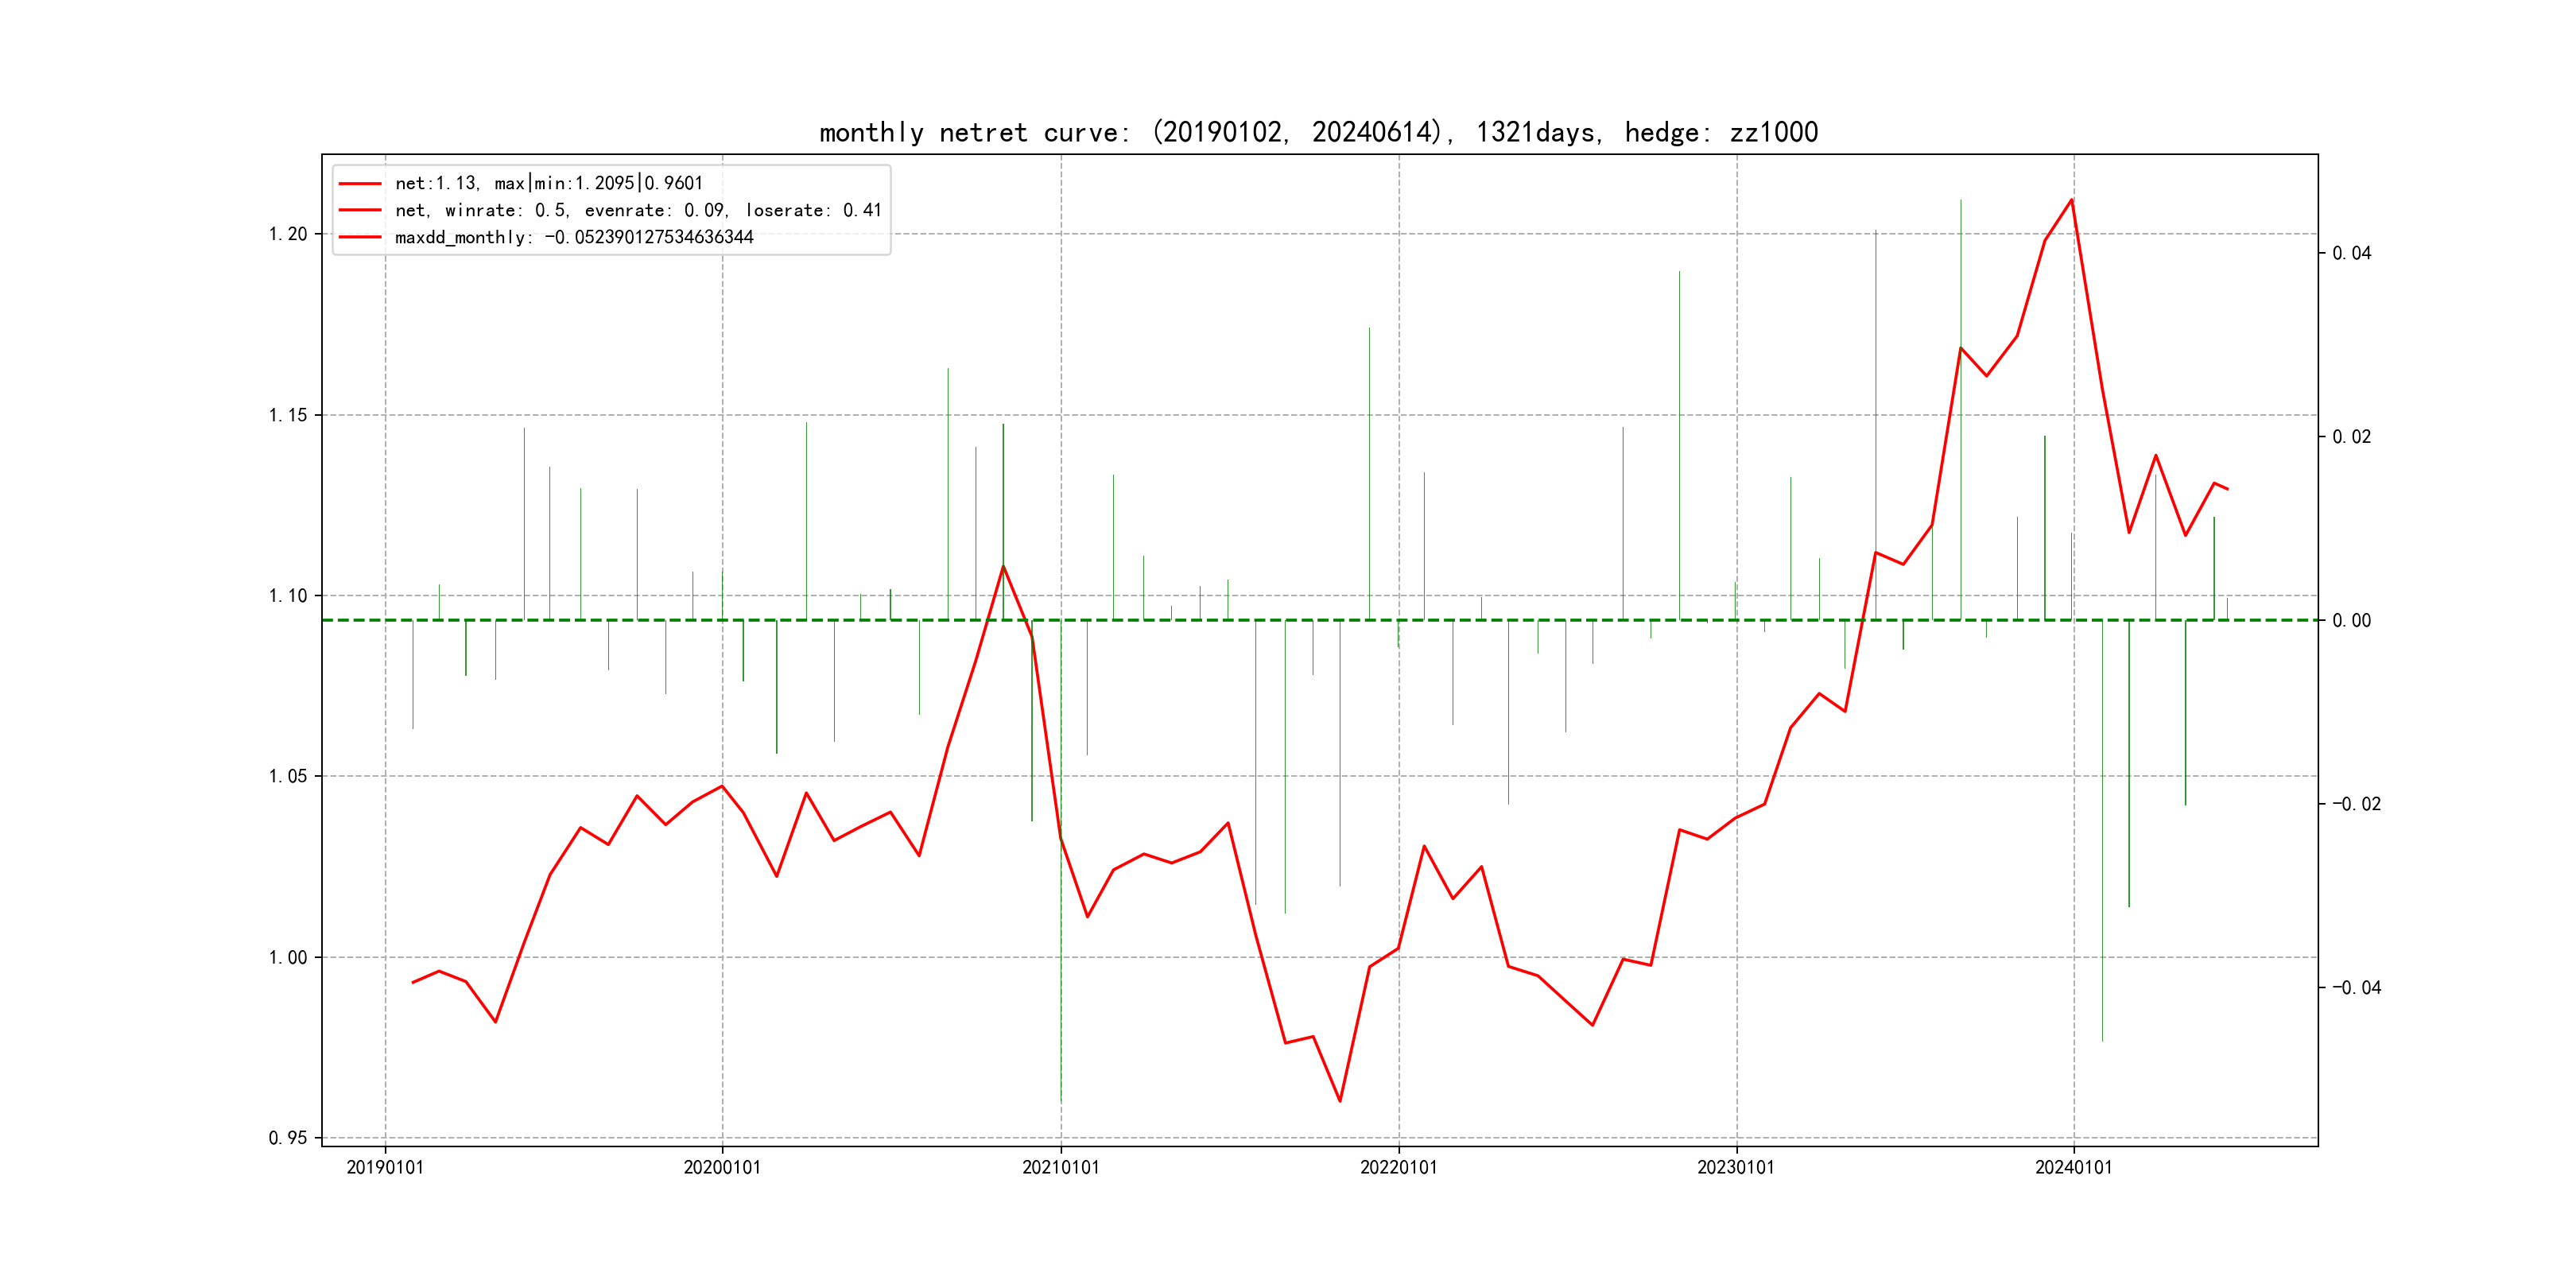
Task: Click the 20230101 x-axis tick label
Action: (1735, 1167)
